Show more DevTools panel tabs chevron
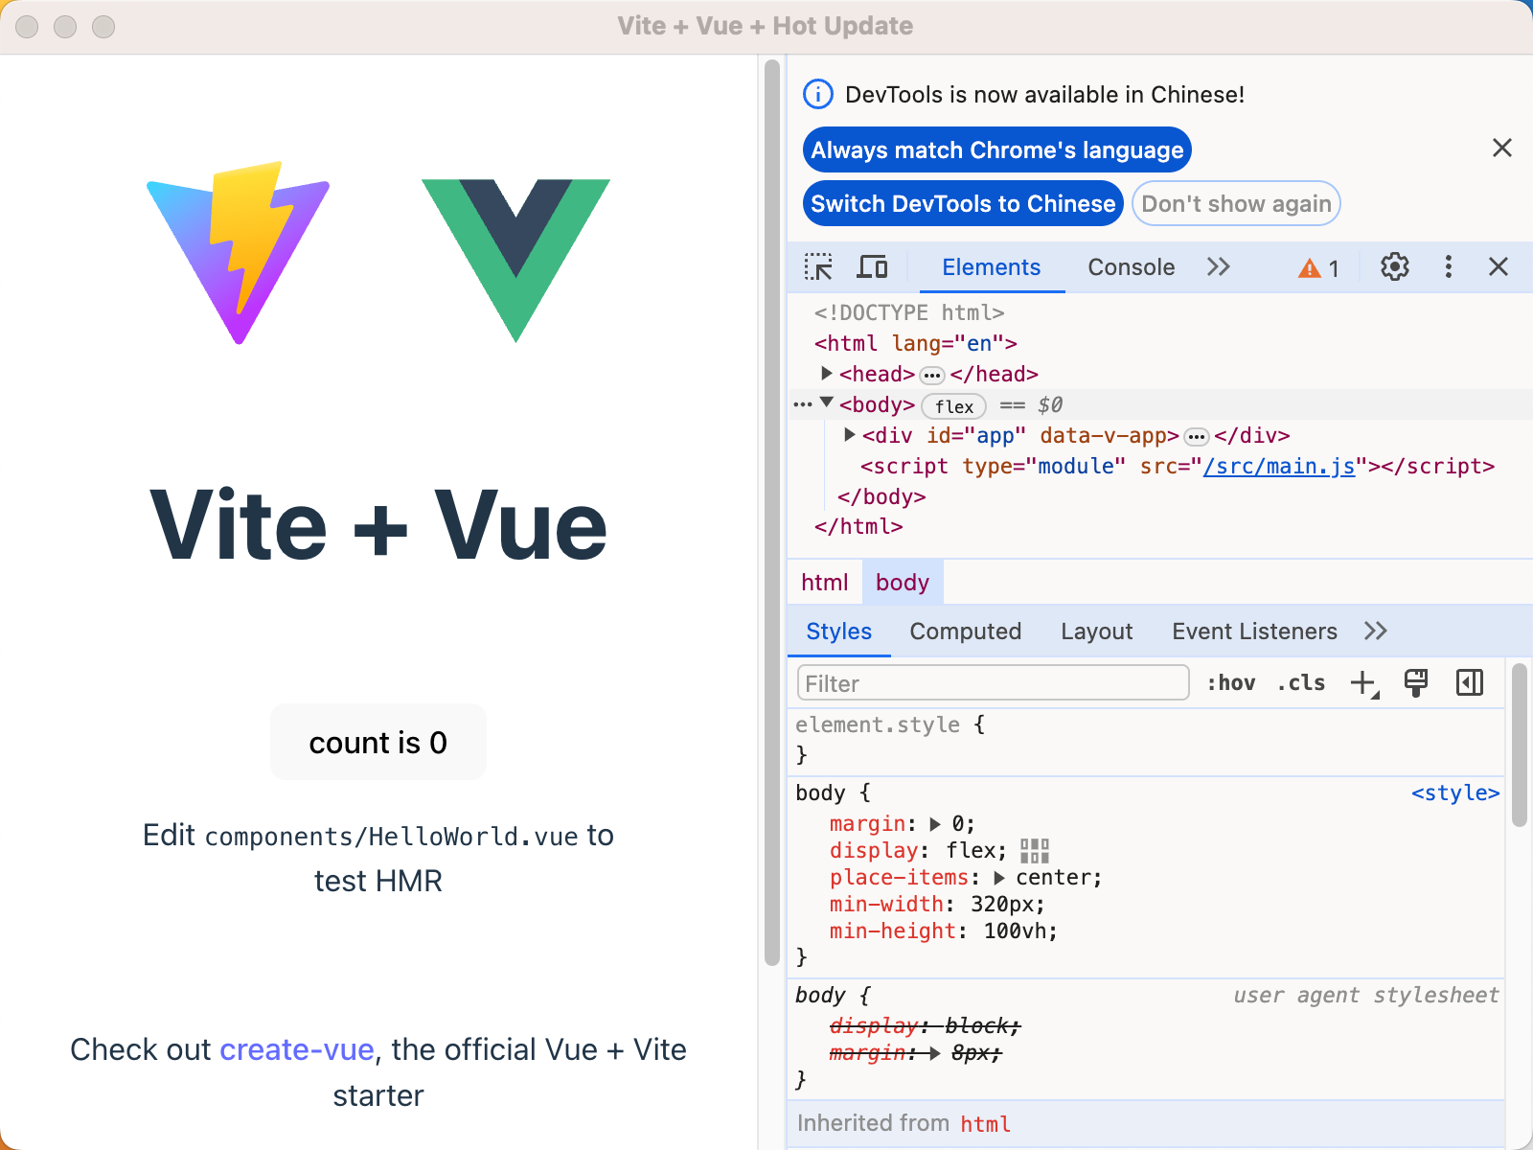The image size is (1533, 1150). tap(1218, 266)
